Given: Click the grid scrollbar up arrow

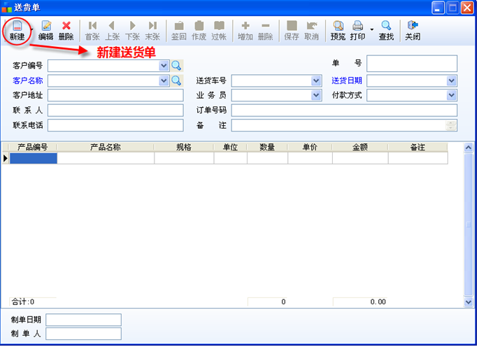Looking at the screenshot, I should [x=469, y=148].
